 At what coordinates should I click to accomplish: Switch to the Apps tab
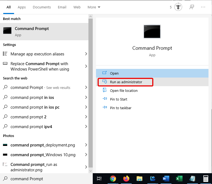(x=22, y=7)
